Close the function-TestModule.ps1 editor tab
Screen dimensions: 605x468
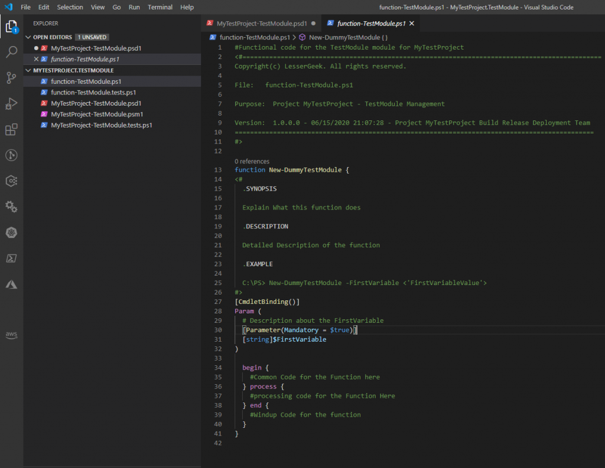412,24
